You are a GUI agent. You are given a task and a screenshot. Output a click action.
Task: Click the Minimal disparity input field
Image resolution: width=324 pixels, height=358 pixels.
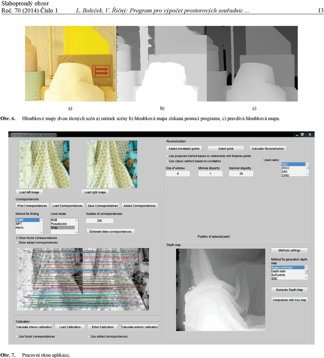pyautogui.click(x=210, y=174)
